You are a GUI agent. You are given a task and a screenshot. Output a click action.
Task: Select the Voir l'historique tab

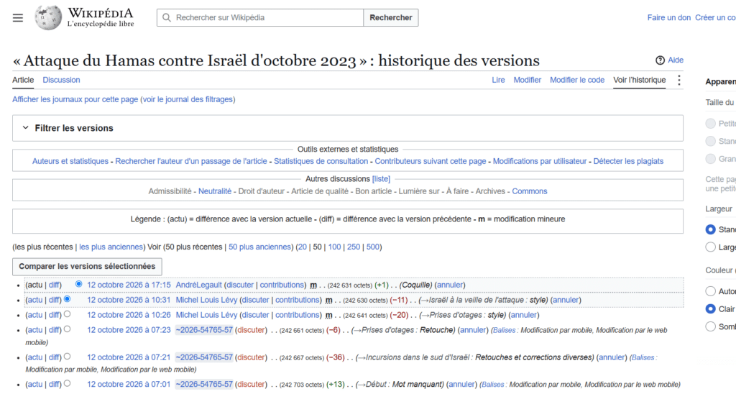click(x=639, y=80)
